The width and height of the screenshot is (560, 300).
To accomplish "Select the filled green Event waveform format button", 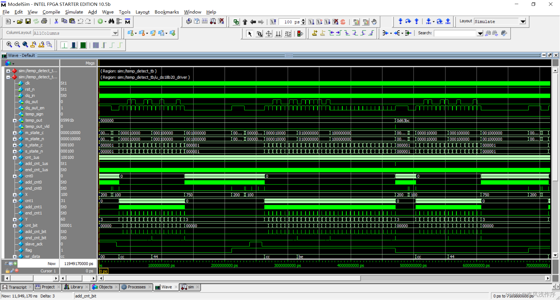I will point(83,45).
